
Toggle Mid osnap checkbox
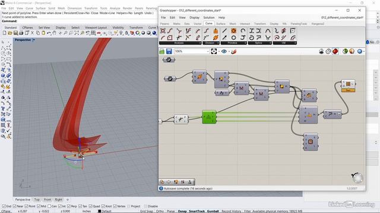(39, 206)
